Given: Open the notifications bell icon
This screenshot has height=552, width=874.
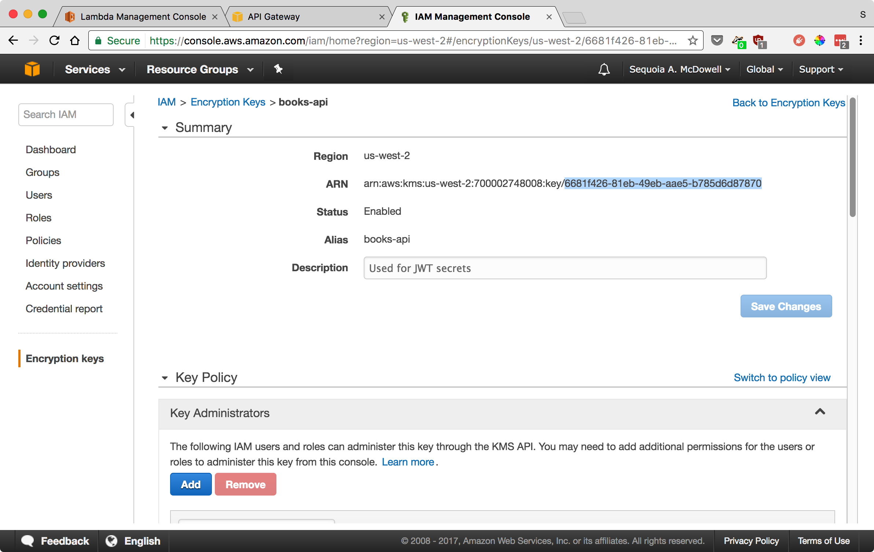Looking at the screenshot, I should coord(604,69).
